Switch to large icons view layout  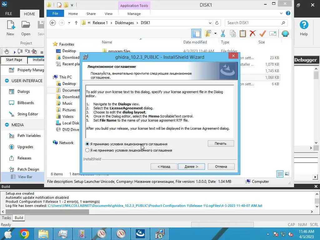287,174
